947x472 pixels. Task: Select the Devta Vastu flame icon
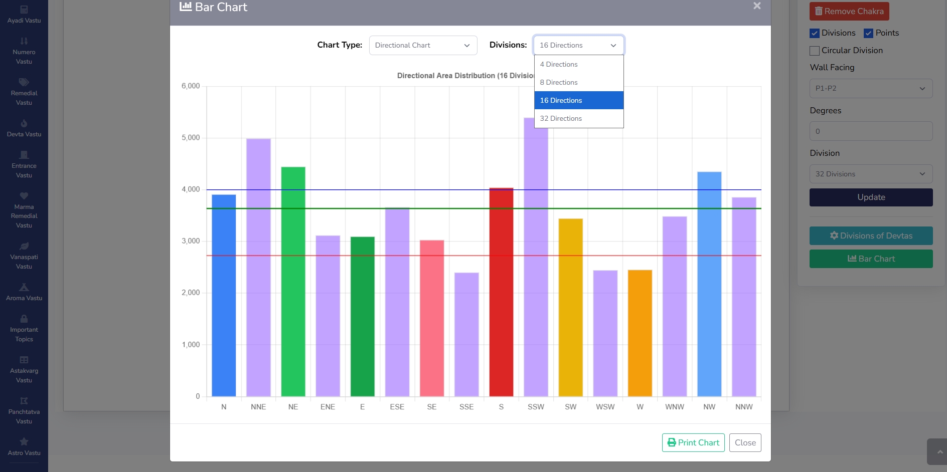point(24,123)
